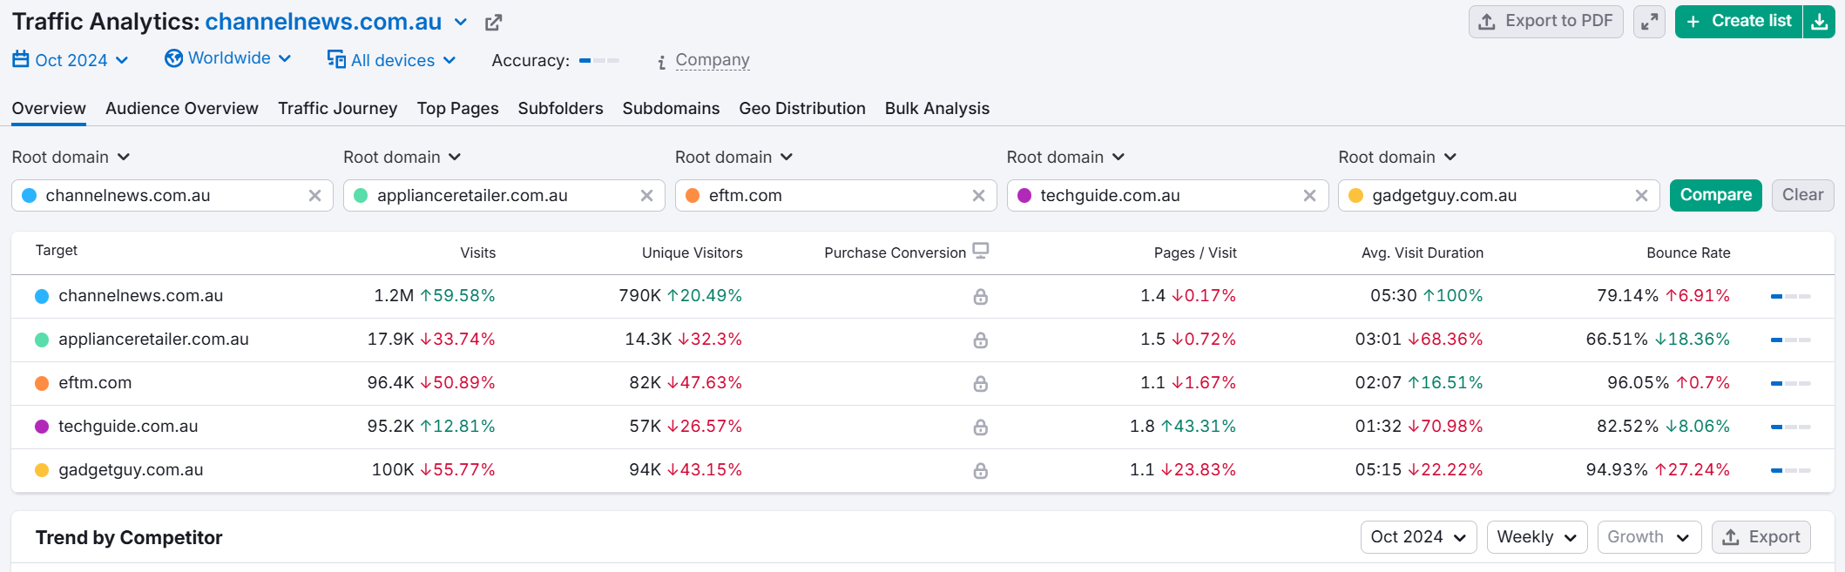The width and height of the screenshot is (1845, 572).
Task: Change the Weekly interval dropdown
Action: [1537, 537]
